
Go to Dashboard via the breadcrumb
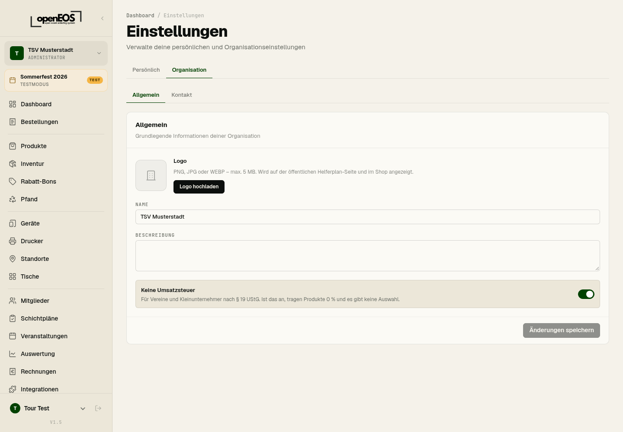pos(140,16)
